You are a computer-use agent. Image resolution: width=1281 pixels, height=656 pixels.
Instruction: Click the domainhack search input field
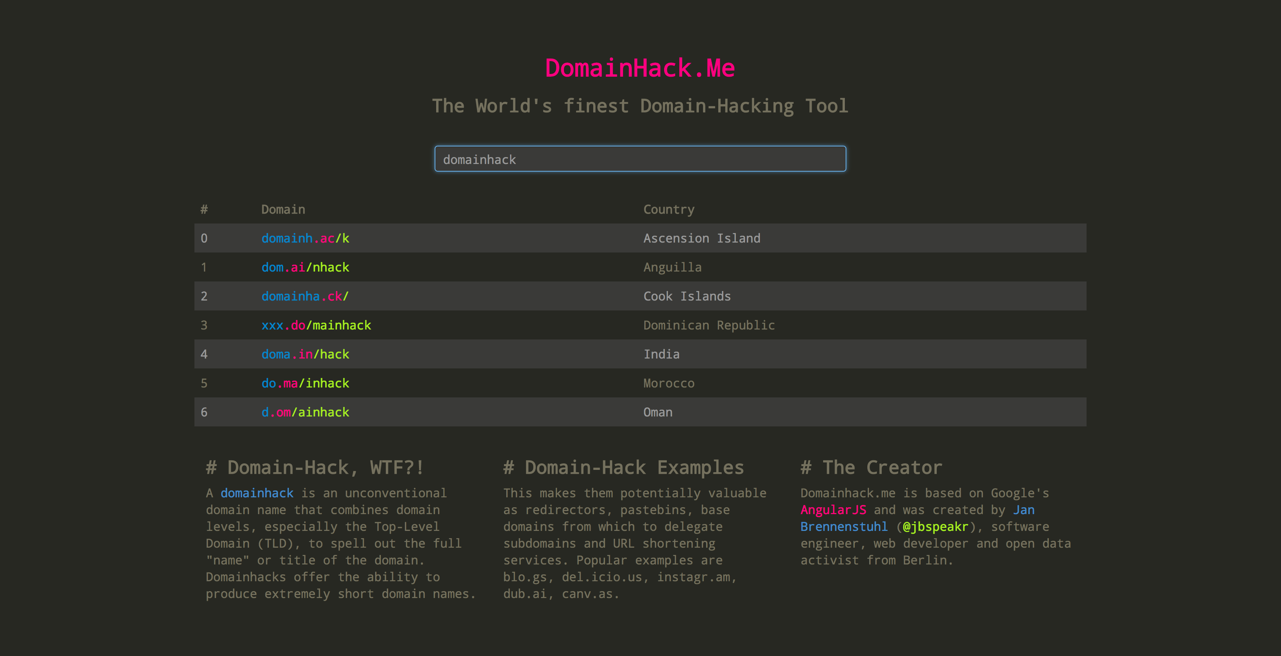(x=640, y=159)
